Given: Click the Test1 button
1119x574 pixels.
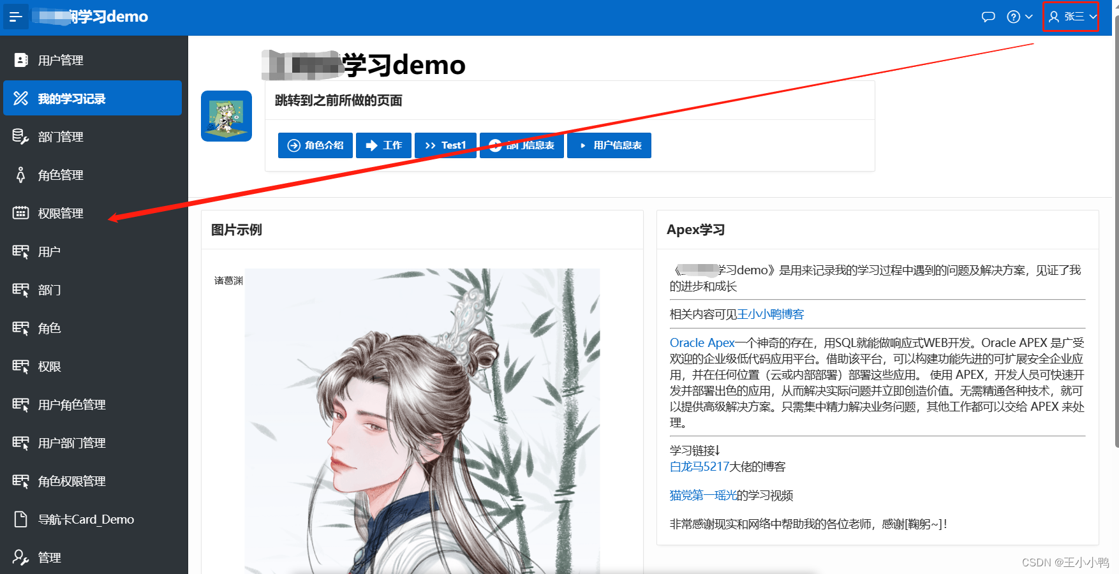Looking at the screenshot, I should [x=445, y=145].
